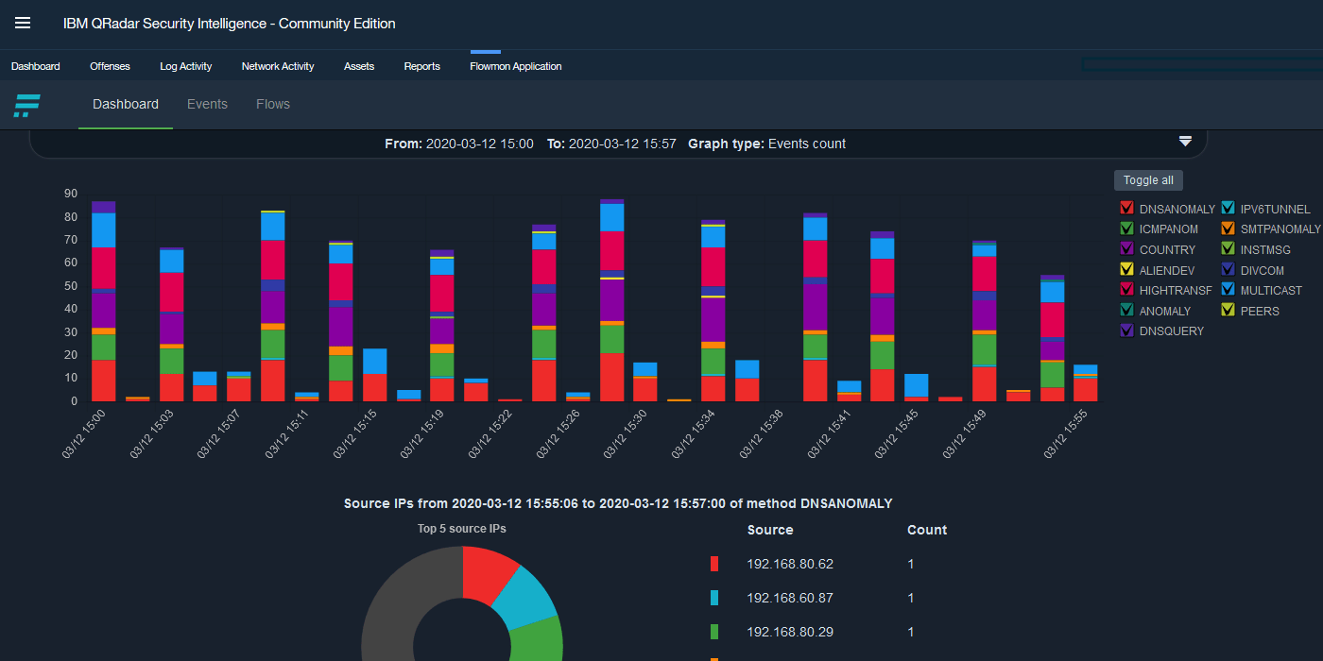
Task: Click the Top 5 source IPs title
Action: [462, 529]
